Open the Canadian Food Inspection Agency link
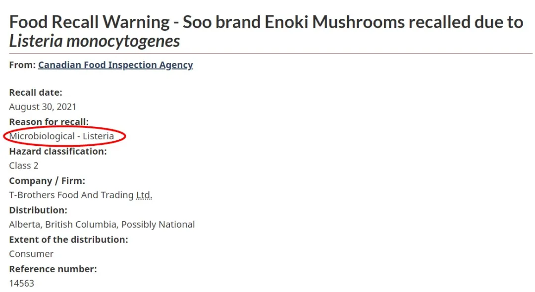The width and height of the screenshot is (535, 292). 115,65
